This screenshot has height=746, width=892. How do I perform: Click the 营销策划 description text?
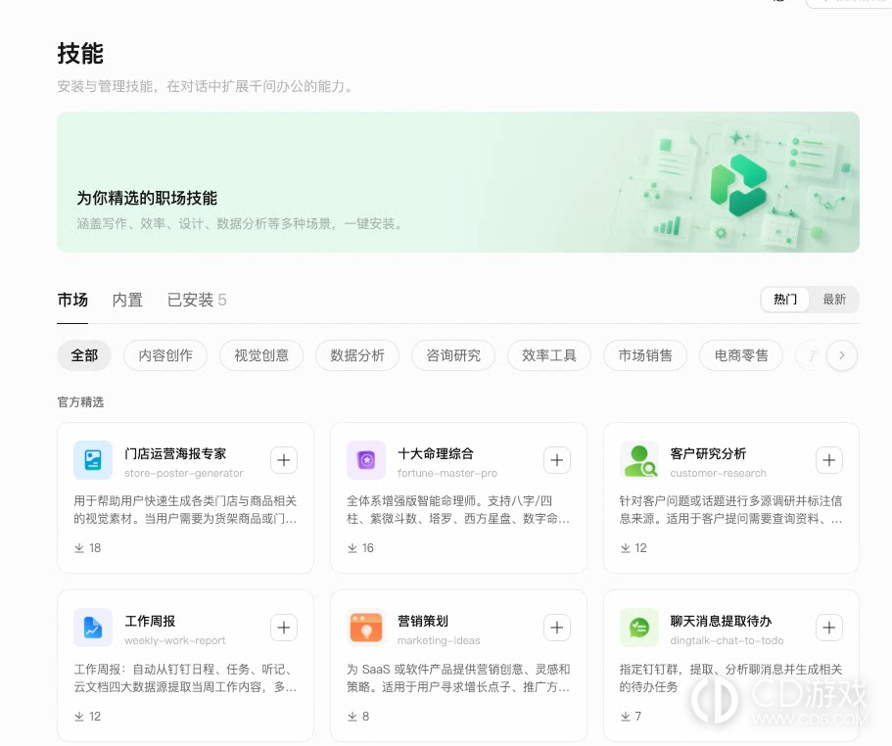click(x=458, y=677)
